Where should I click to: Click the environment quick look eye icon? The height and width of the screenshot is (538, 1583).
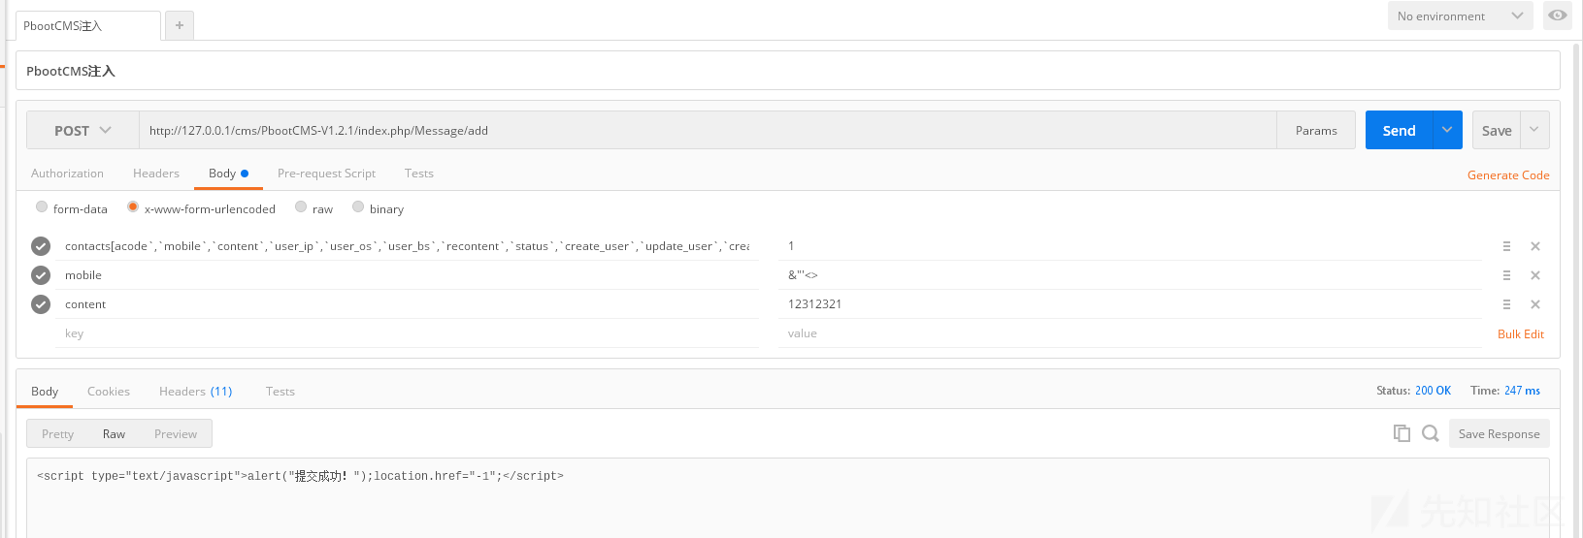pos(1558,16)
